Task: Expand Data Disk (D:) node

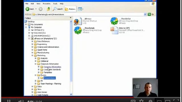Action: pyautogui.click(x=29, y=33)
